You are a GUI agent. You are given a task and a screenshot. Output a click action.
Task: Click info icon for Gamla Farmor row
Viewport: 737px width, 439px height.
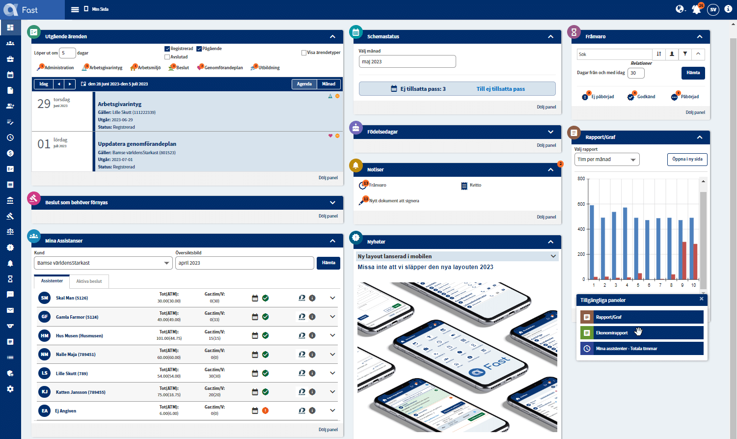[x=312, y=317]
